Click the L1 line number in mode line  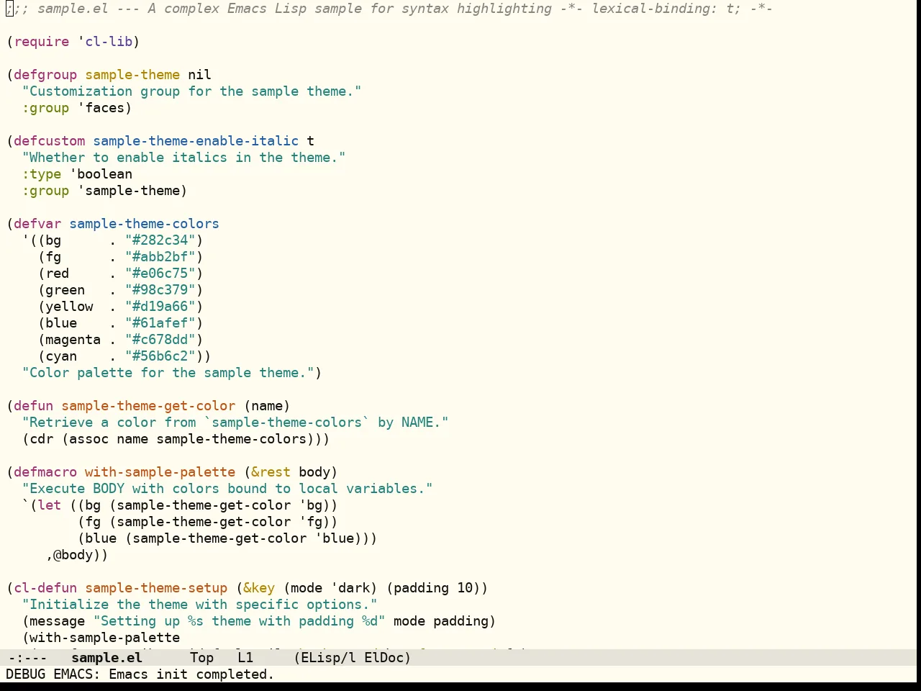[245, 657]
